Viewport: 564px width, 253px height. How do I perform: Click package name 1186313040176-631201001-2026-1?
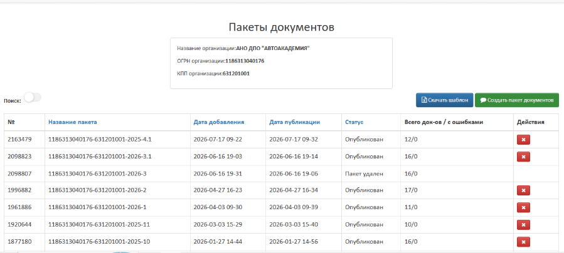(97, 207)
